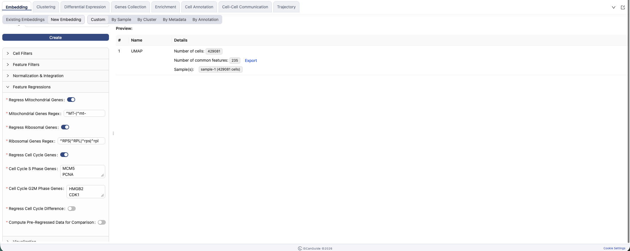Viewport: 630px width, 251px height.
Task: Click the Ribosomal Genes Regex field
Action: pyautogui.click(x=81, y=141)
